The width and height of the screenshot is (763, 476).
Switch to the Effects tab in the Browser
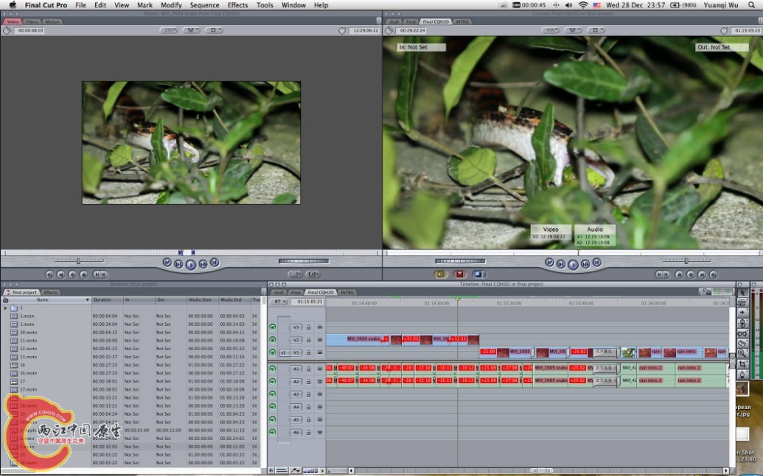tap(51, 292)
